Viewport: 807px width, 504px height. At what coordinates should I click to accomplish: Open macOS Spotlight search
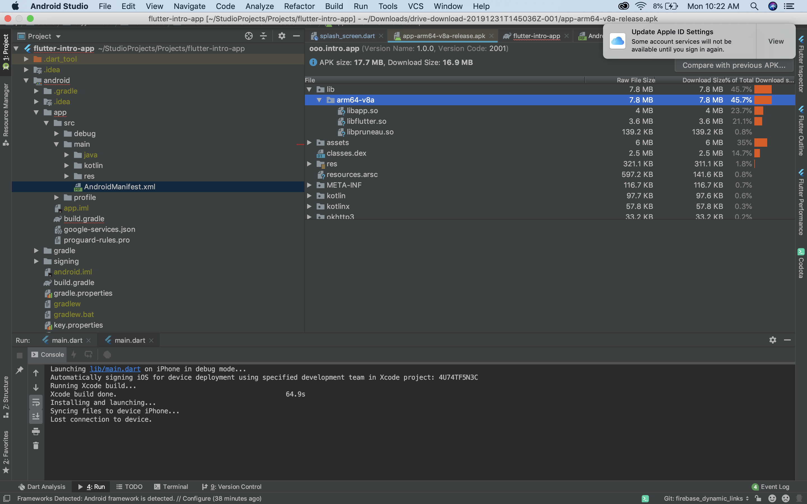[x=754, y=6]
